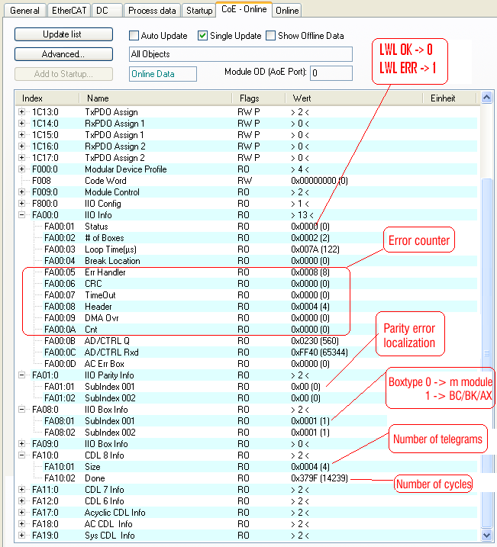Expand the 1C13:0 TxPDO Assign node
This screenshot has height=547, width=497.
21,112
